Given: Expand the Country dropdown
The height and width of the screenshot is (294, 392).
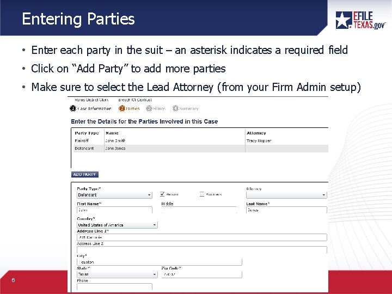Looking at the screenshot, I should [117, 225].
